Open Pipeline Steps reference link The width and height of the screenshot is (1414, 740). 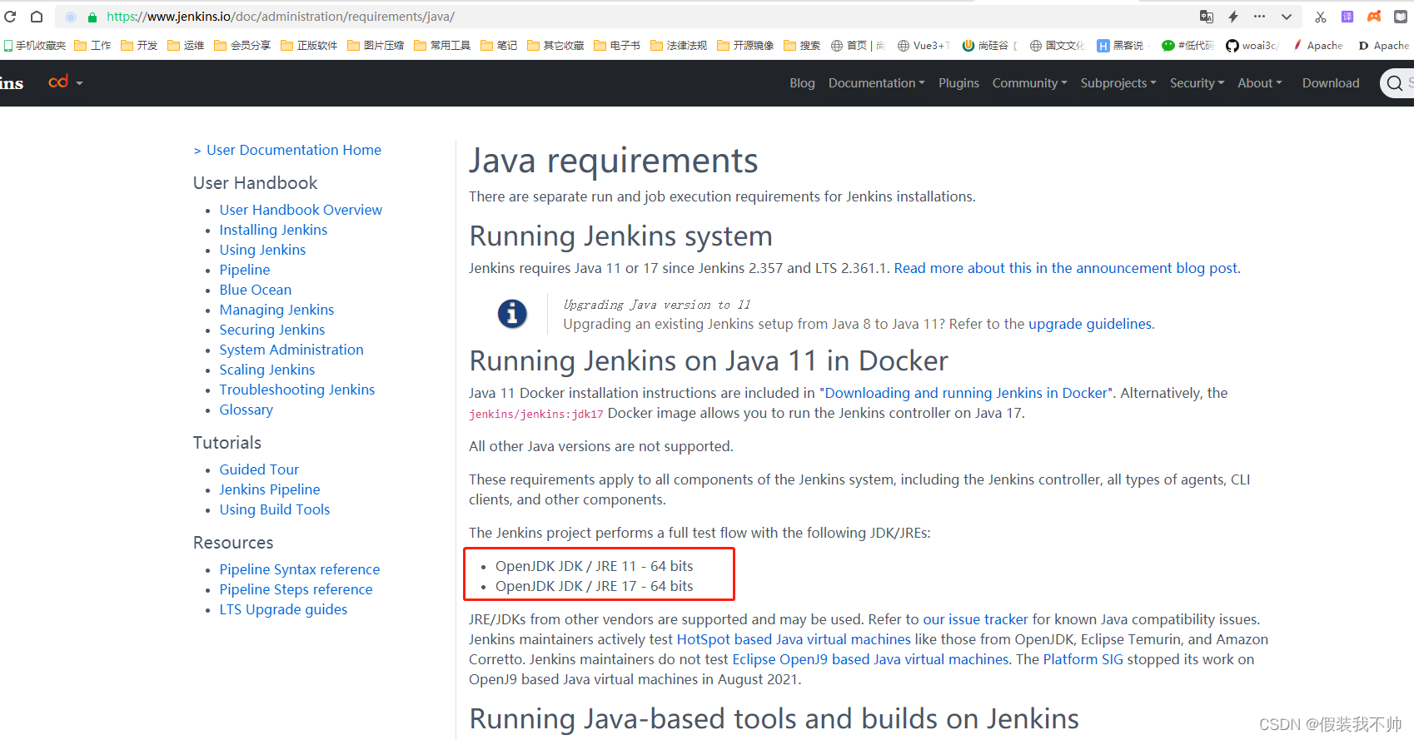(296, 589)
